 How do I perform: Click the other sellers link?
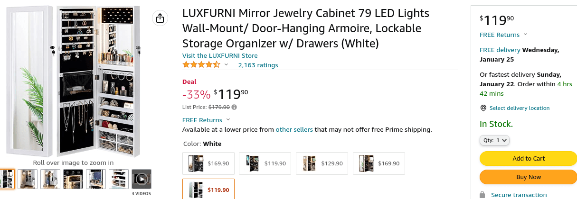click(x=294, y=129)
